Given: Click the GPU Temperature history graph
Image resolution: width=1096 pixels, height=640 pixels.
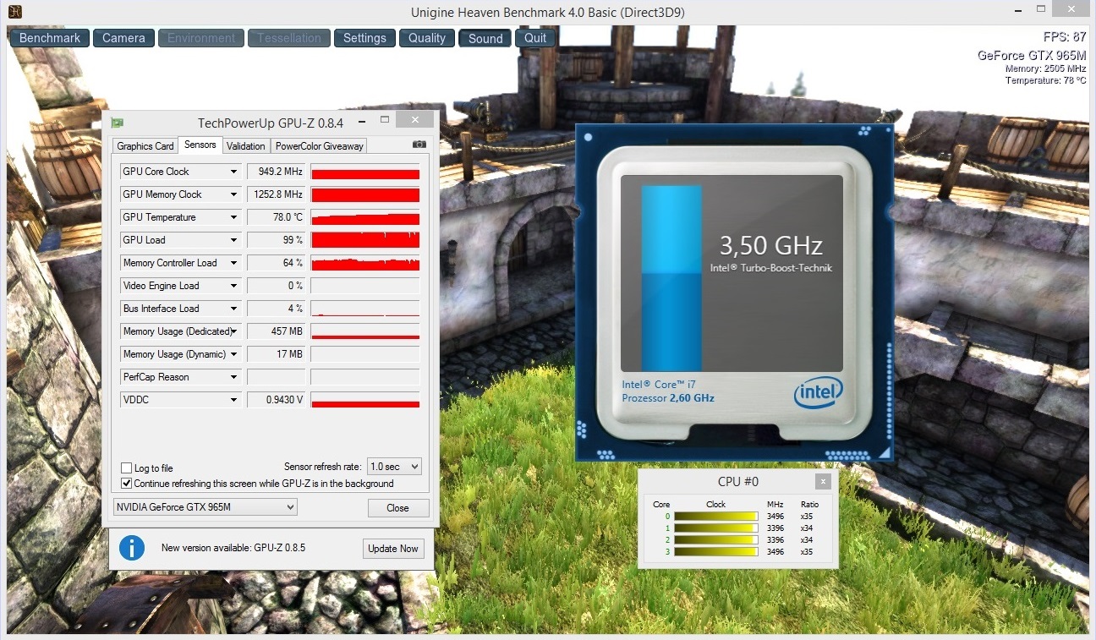Looking at the screenshot, I should (x=365, y=217).
